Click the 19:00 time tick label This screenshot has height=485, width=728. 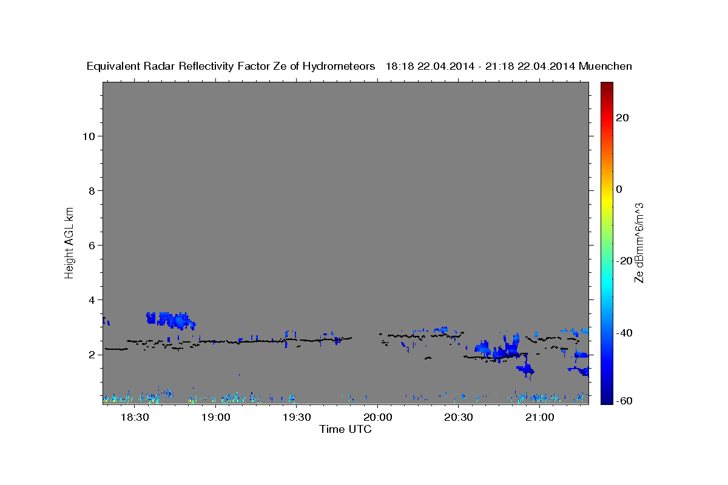[x=215, y=418]
